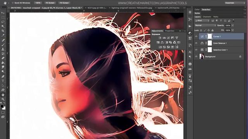Select the Healing Brush tool

3,40
